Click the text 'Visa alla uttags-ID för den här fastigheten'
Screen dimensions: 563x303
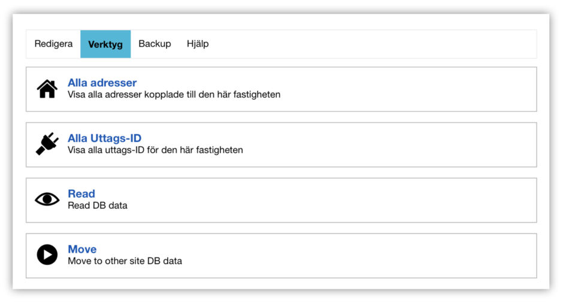[155, 150]
